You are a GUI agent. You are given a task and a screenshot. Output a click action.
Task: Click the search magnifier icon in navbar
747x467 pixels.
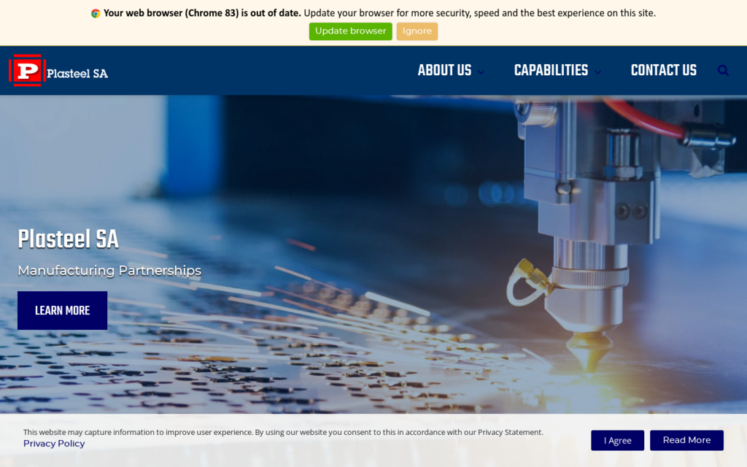tap(723, 71)
